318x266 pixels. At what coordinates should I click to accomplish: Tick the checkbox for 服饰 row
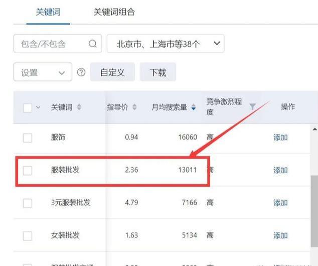pos(28,138)
